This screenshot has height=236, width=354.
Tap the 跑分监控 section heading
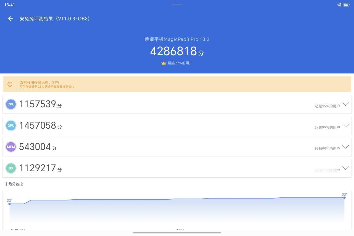click(15, 184)
